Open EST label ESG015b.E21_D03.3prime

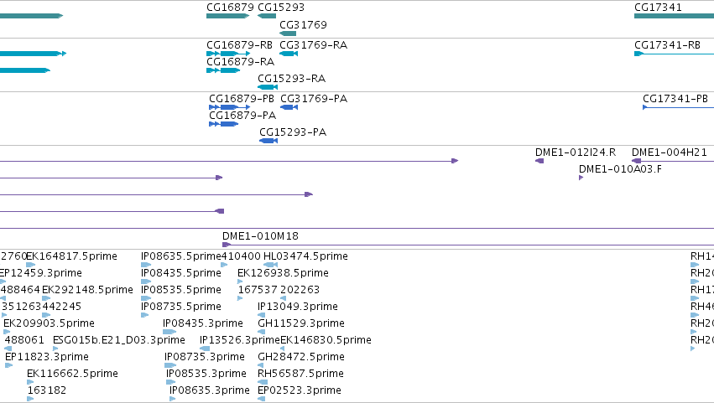coord(119,340)
